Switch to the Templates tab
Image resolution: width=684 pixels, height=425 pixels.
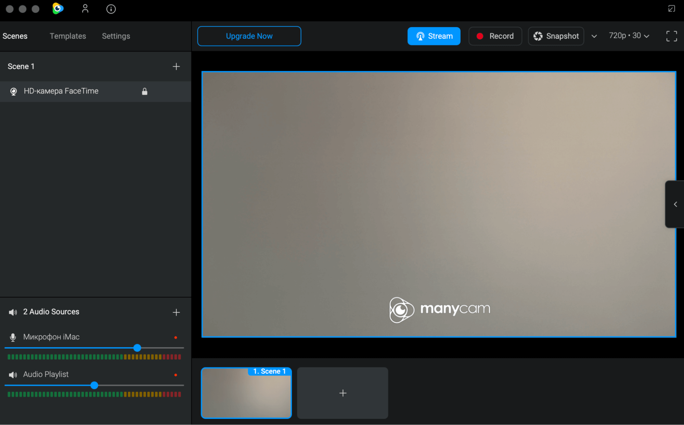coord(68,36)
